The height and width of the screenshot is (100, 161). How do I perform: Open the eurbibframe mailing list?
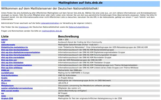click(x=8, y=73)
